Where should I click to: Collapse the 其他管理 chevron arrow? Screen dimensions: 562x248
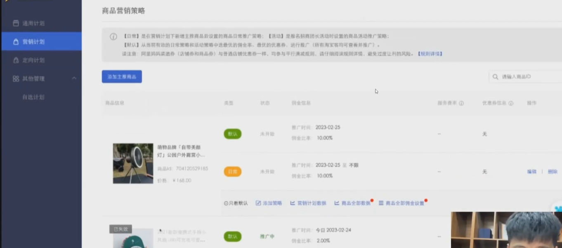click(74, 78)
